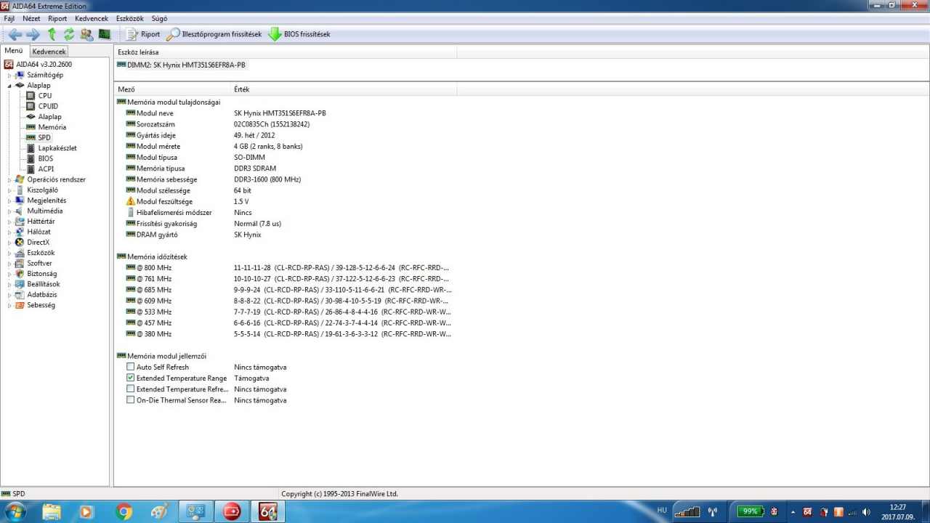Click AIDA64 taskbar button
930x523 pixels.
(268, 511)
